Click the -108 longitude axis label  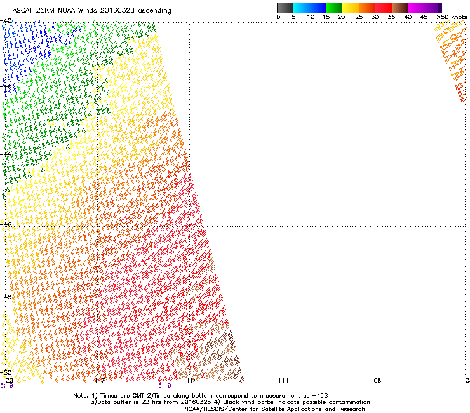tap(373, 381)
